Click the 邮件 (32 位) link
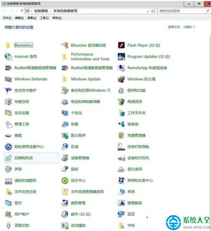 point(81,214)
